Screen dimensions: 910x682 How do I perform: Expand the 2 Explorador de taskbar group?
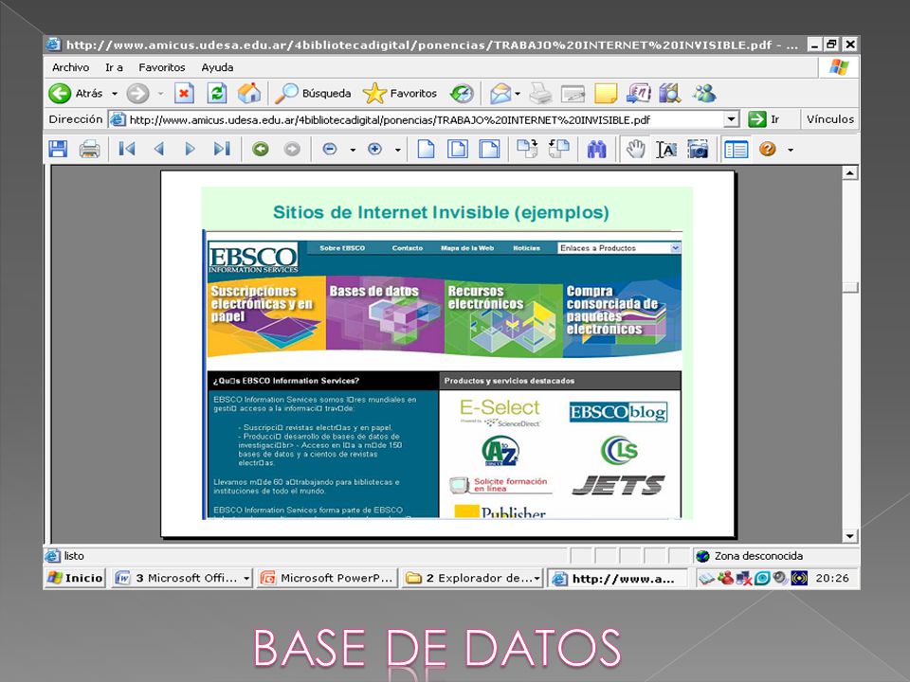point(537,578)
